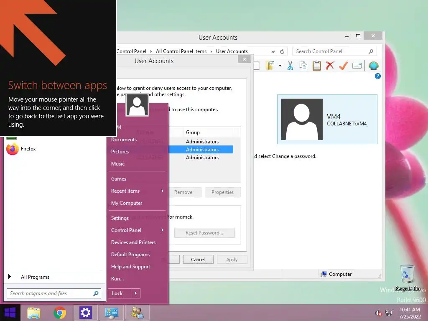The width and height of the screenshot is (428, 321).
Task: Launch Chrome from the taskbar
Action: (60, 313)
